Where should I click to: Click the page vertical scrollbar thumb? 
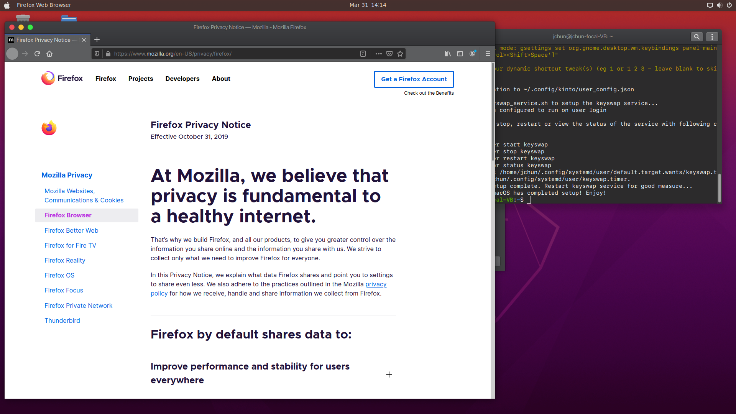pos(493,111)
